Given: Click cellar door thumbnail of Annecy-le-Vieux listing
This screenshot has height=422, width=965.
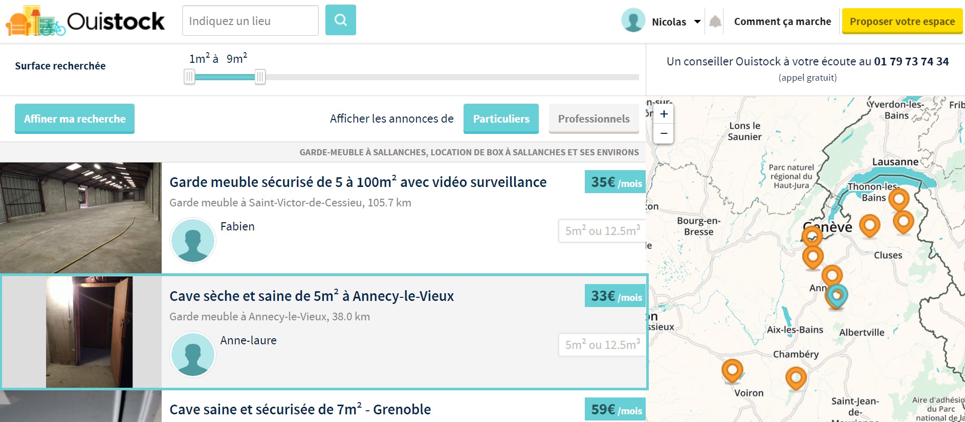Looking at the screenshot, I should coord(89,332).
